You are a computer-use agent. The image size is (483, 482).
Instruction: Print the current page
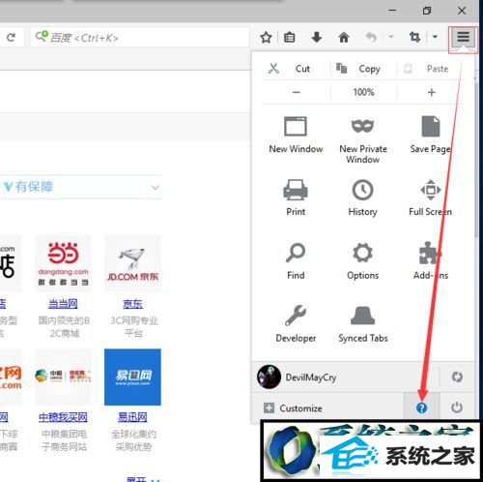296,197
